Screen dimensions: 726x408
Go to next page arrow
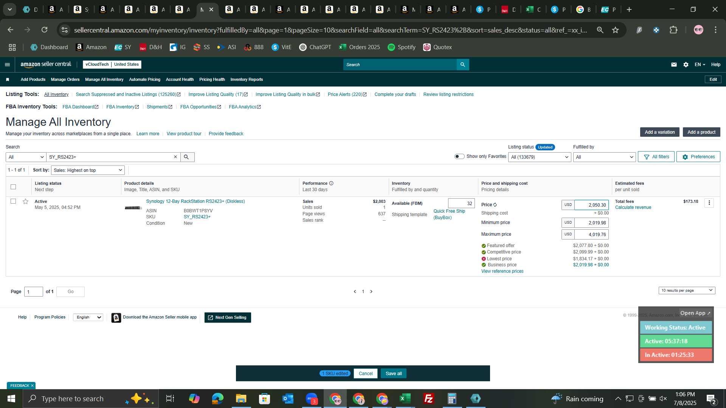tap(371, 292)
